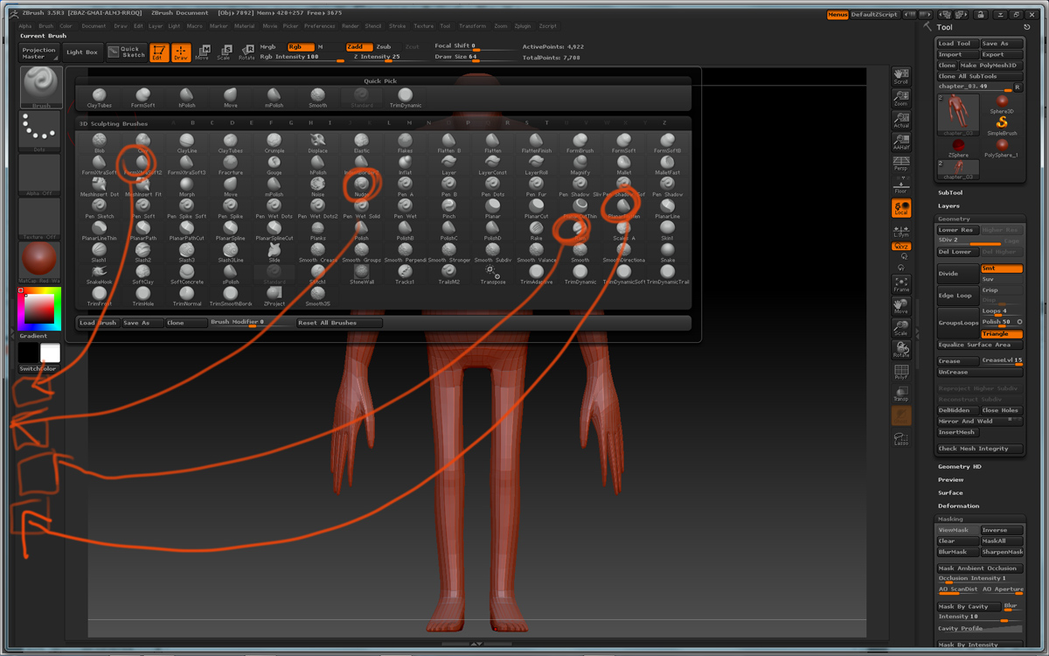Open the Preferences menu
The height and width of the screenshot is (656, 1049).
[x=320, y=26]
